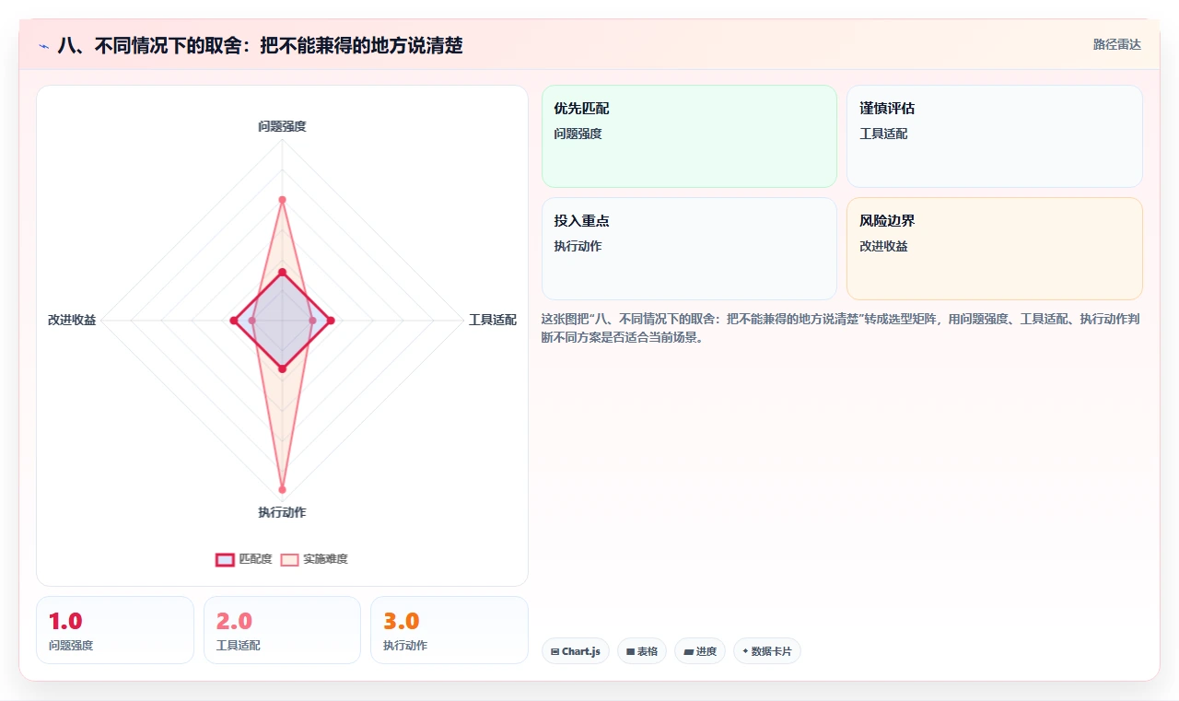Viewport: 1179px width, 701px height.
Task: Click 匹配度 data point on 改进收益 axis
Action: [233, 321]
